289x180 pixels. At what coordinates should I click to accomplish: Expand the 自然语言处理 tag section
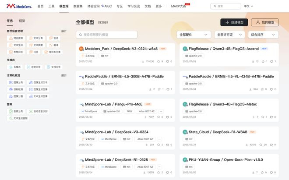pos(64,31)
